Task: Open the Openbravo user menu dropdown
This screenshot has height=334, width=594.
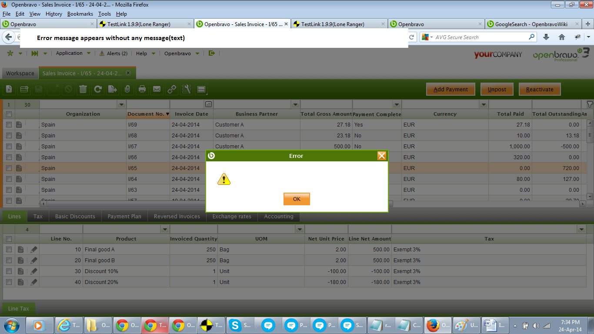Action: point(182,53)
